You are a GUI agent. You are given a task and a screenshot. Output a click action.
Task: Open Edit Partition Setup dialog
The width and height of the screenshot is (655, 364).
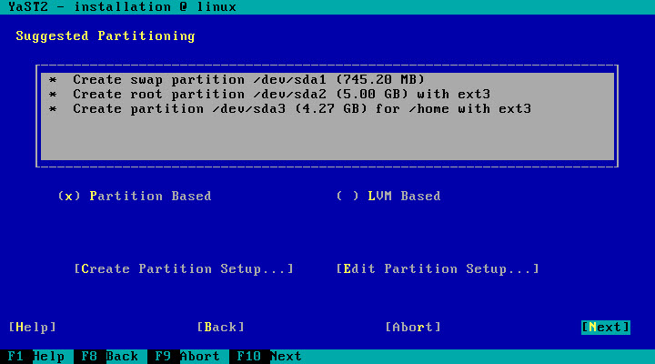pyautogui.click(x=438, y=268)
